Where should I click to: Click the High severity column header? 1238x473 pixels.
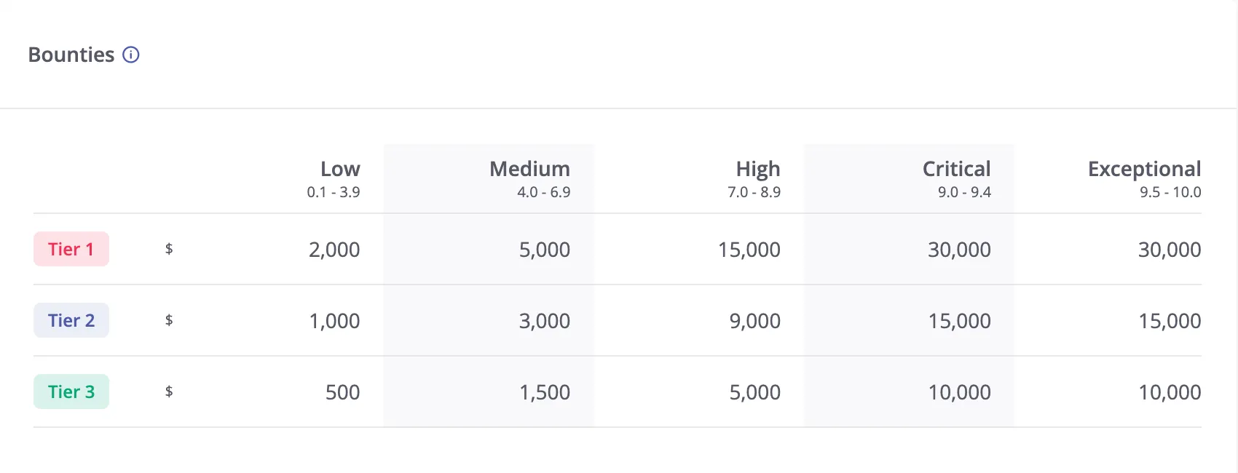(757, 169)
